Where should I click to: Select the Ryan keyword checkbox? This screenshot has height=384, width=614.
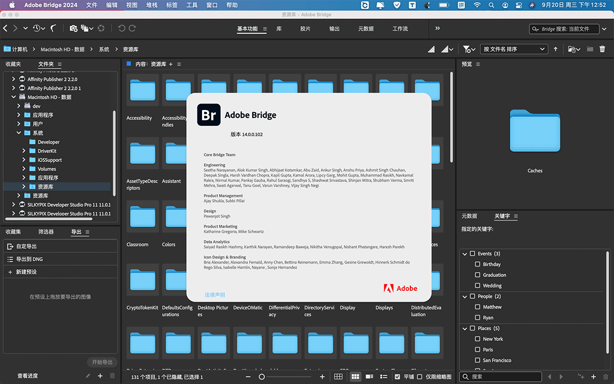[478, 318]
